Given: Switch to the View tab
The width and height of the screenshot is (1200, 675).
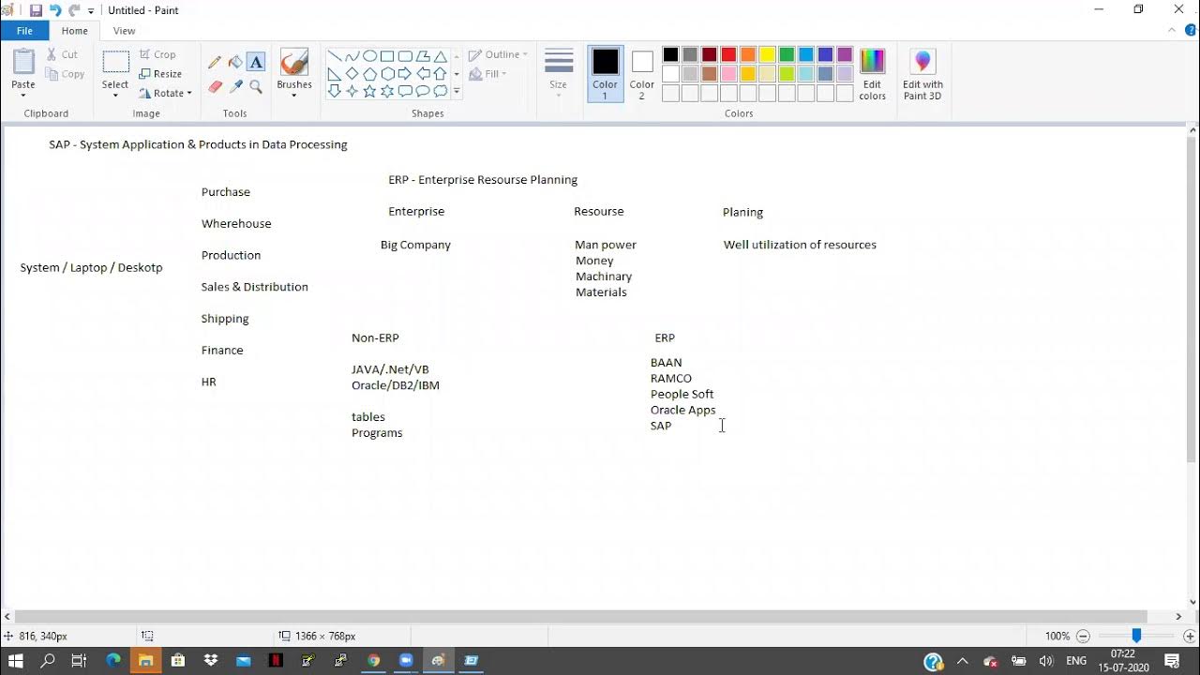Looking at the screenshot, I should (x=124, y=31).
